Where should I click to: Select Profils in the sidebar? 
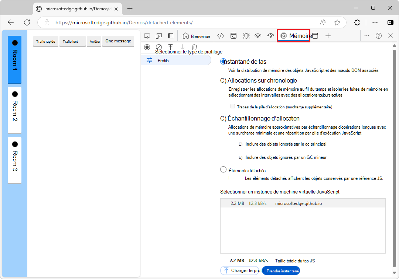pos(176,60)
